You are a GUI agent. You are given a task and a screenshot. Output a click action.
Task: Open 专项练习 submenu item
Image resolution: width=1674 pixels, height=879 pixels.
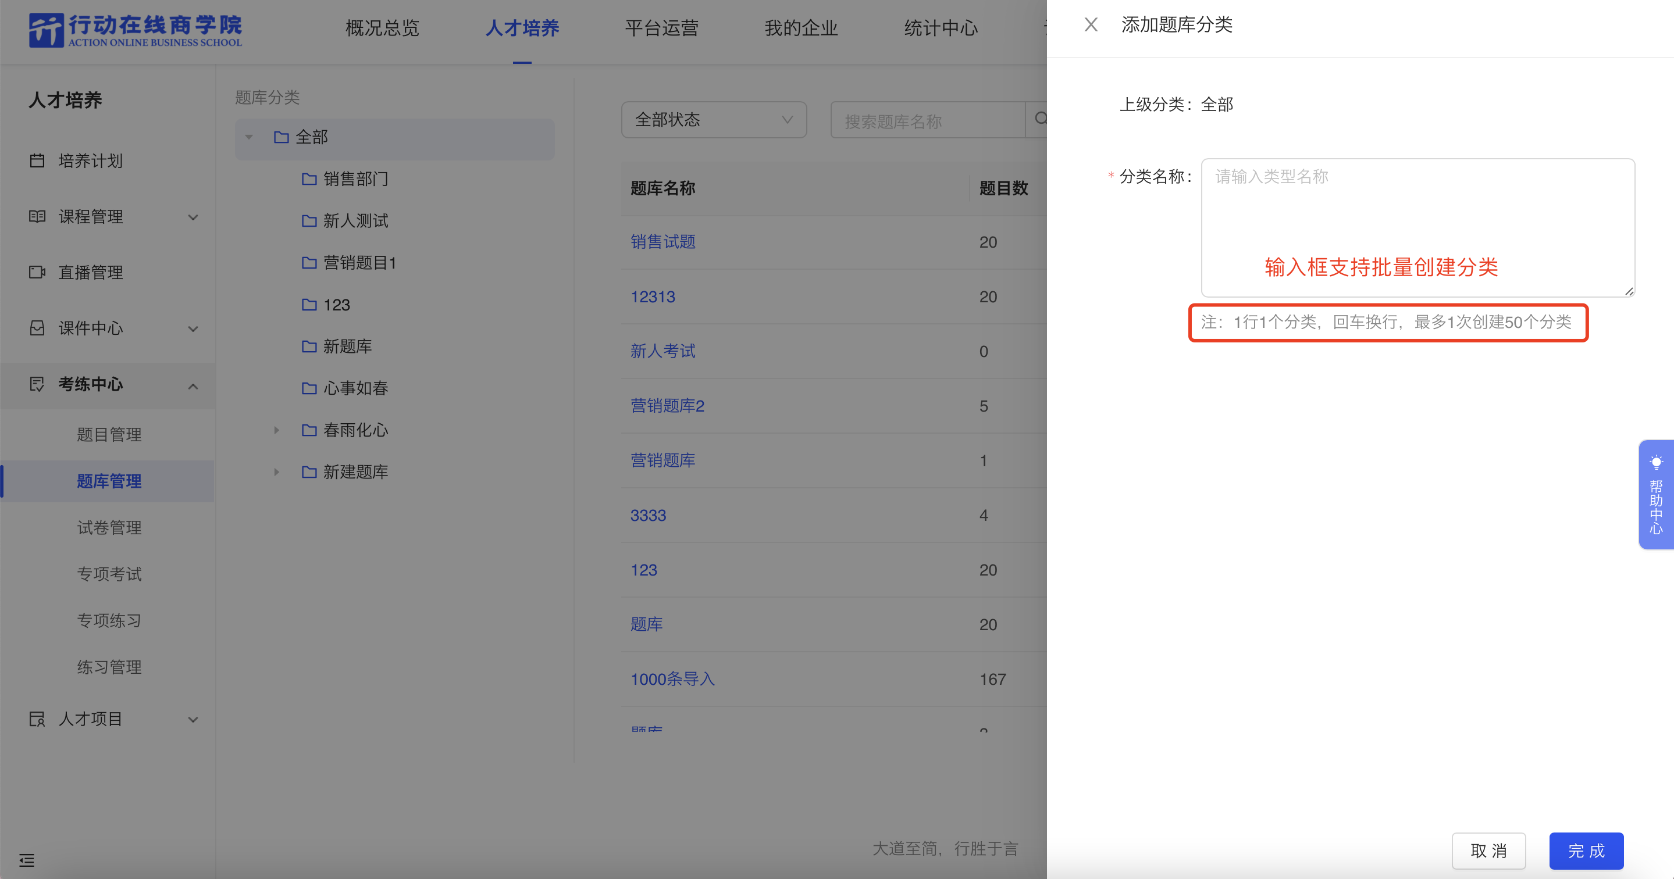coord(109,620)
